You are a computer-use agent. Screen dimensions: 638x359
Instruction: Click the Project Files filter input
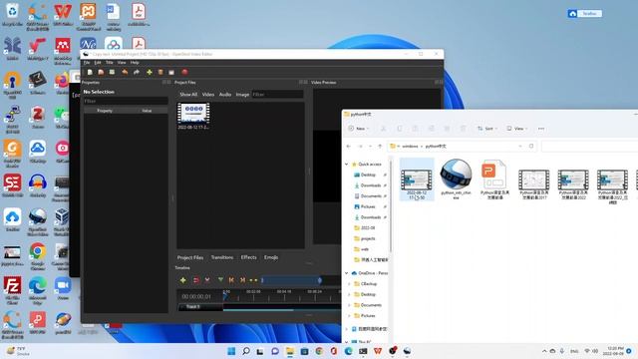[277, 95]
